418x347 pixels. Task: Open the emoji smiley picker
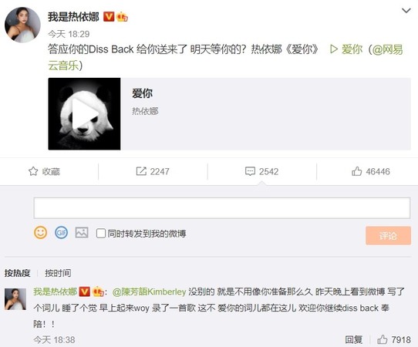pyautogui.click(x=41, y=233)
